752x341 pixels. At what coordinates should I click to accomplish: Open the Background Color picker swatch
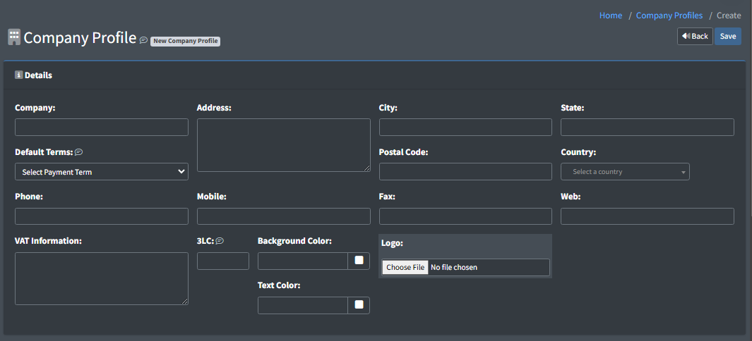359,261
